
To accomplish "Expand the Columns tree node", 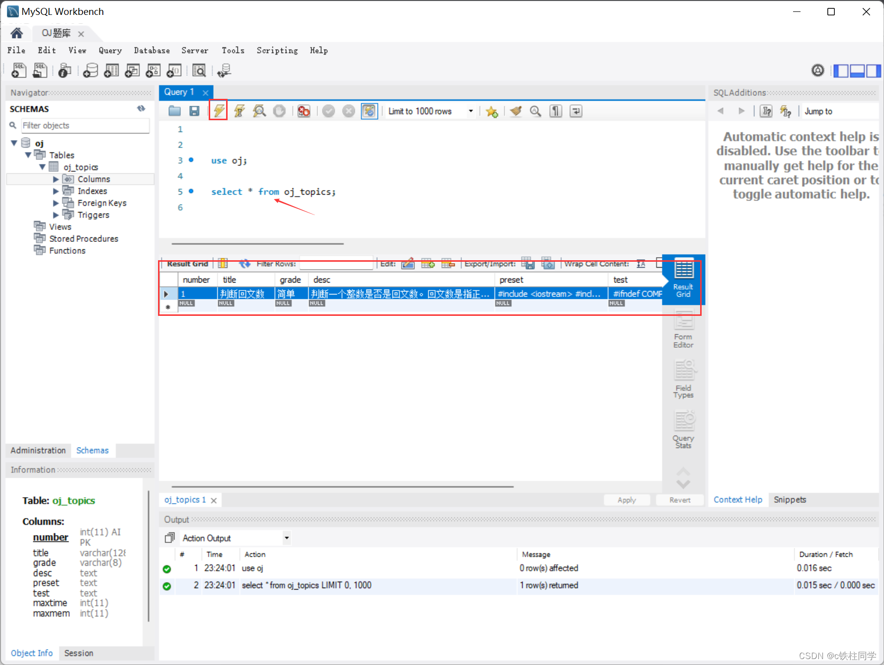I will [56, 179].
